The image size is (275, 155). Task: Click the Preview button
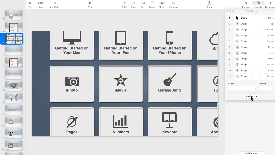pyautogui.click(x=251, y=96)
